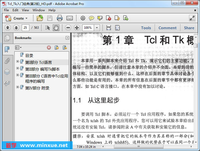Open the Create dropdown arrow

click(x=27, y=18)
